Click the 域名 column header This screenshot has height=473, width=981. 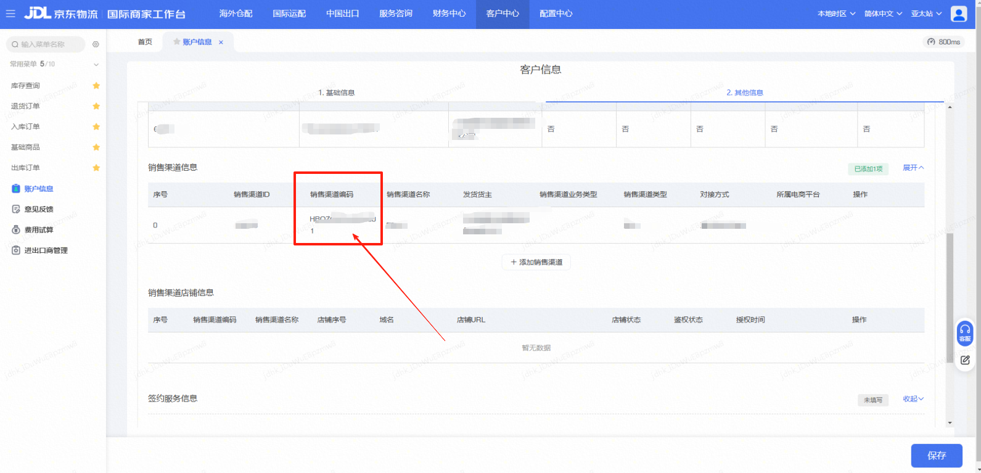pyautogui.click(x=387, y=320)
